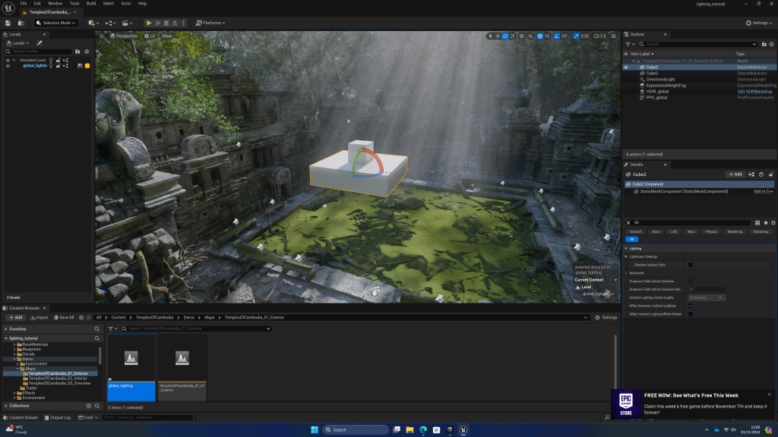
Task: Select the global_lighting map thumbnail
Action: click(x=131, y=368)
